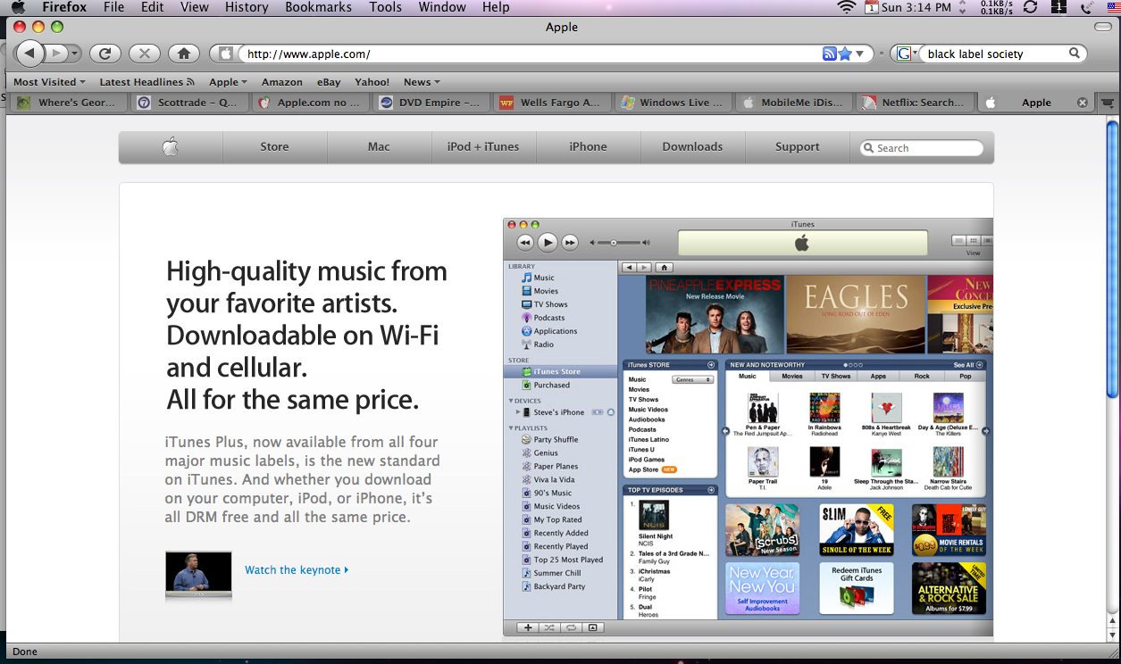
Task: Click the Apple site Search field
Action: (922, 148)
